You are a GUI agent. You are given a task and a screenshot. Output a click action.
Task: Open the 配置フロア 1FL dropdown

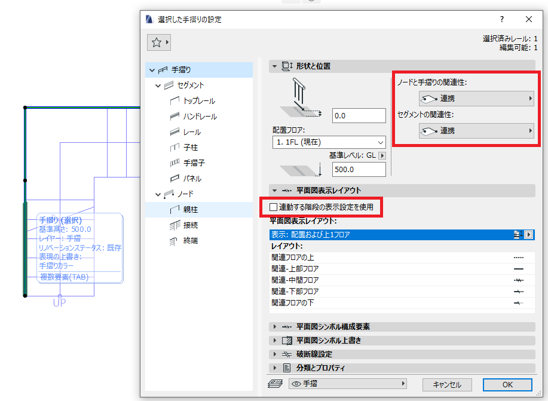tap(329, 142)
